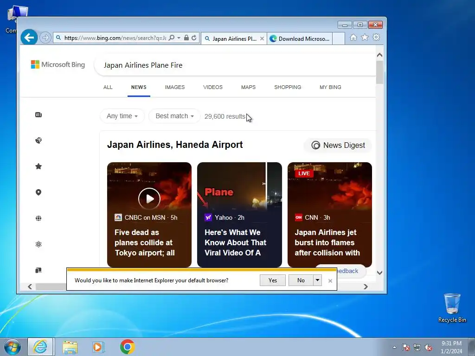Click the vertical scrollbar down arrow
Screen dimensions: 475x356
[379, 273]
